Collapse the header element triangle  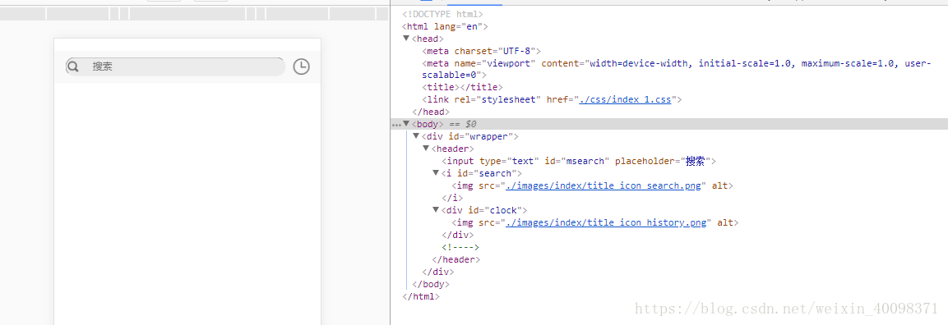(426, 149)
